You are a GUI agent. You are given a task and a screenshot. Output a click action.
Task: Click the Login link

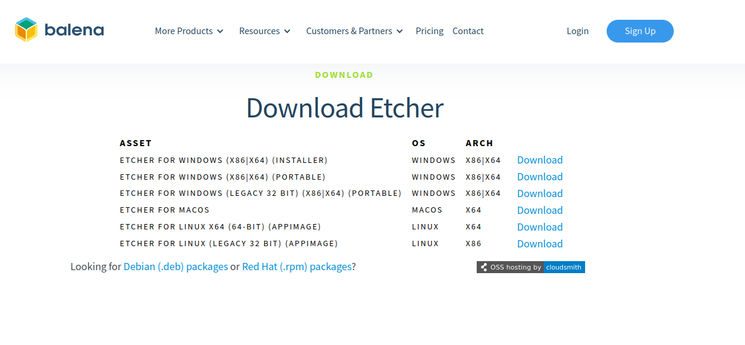(x=577, y=31)
